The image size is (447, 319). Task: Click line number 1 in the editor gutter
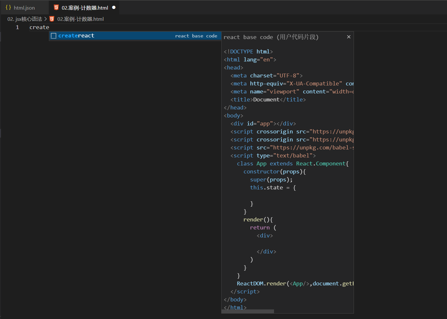(x=17, y=27)
